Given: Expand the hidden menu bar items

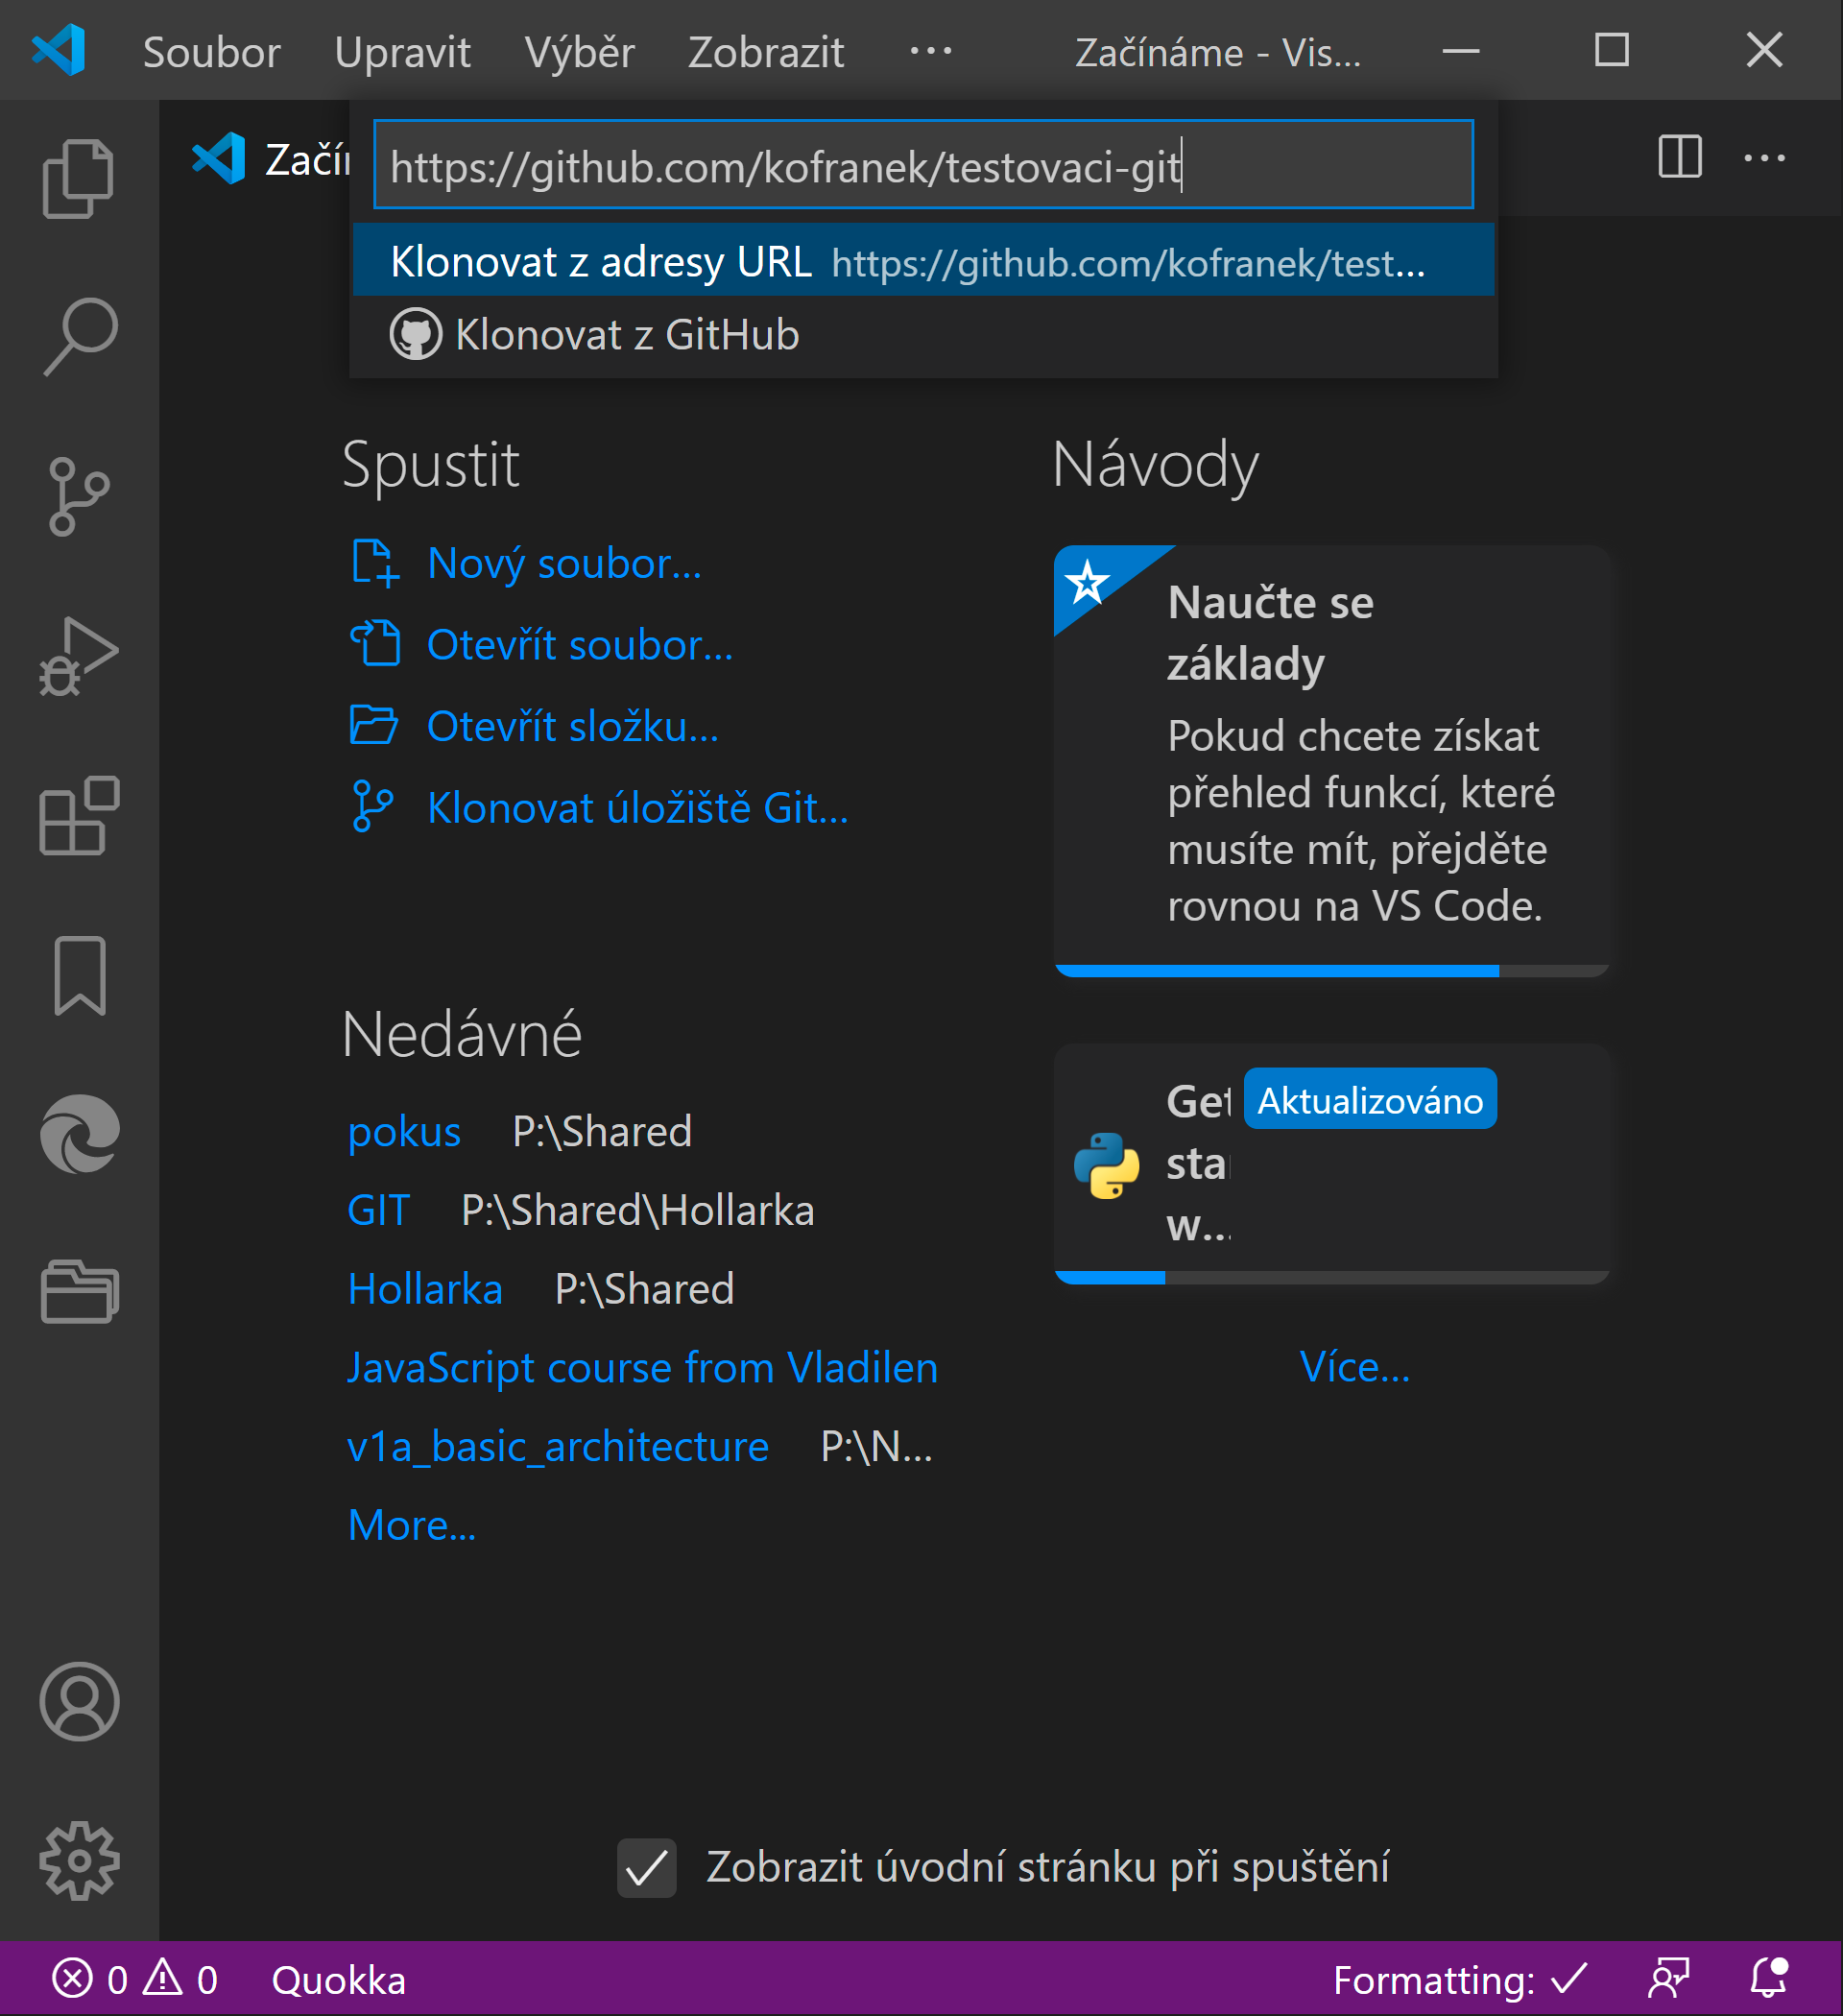Looking at the screenshot, I should [930, 51].
